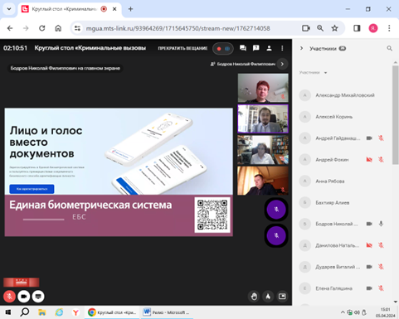399x319 pixels.
Task: Open the tab search dropdown arrow
Action: (x=9, y=9)
